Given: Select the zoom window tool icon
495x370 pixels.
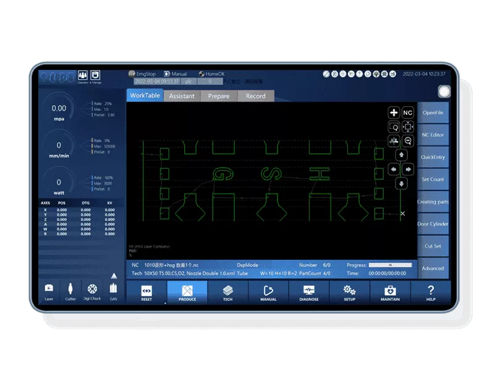Looking at the screenshot, I should pos(394,127).
